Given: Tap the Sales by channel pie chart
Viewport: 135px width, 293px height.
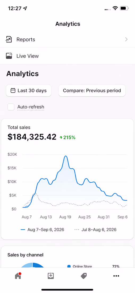Looking at the screenshot, I should click(x=32, y=265).
